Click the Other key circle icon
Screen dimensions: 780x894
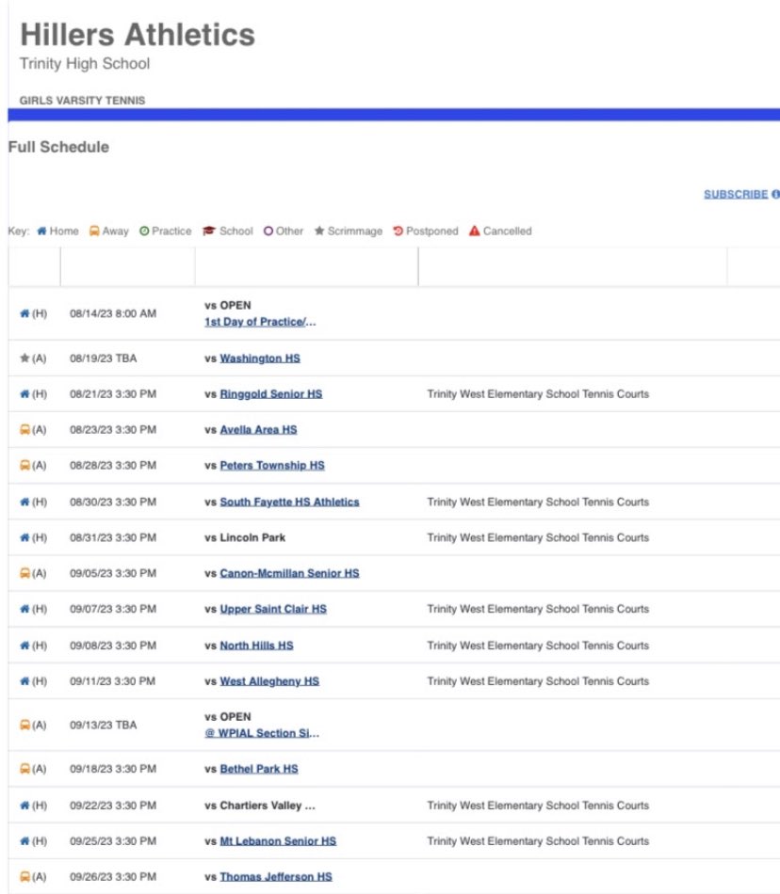(268, 231)
